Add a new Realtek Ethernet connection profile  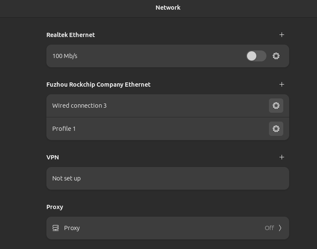coord(282,35)
